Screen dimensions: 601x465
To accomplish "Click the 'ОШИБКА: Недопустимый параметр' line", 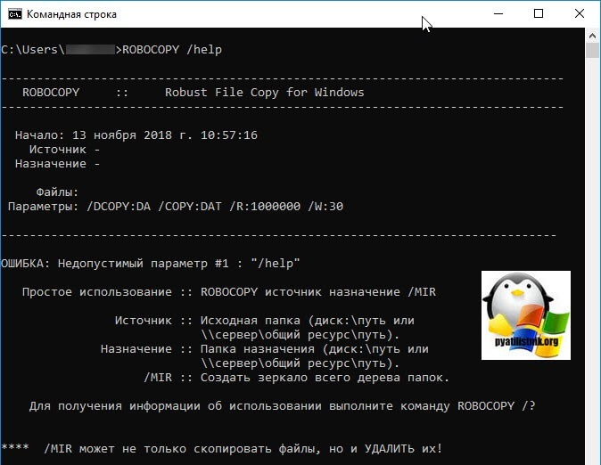I will 150,264.
